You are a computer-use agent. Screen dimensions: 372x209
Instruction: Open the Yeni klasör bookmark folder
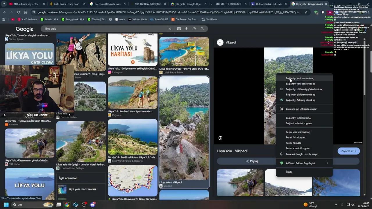tap(209, 19)
